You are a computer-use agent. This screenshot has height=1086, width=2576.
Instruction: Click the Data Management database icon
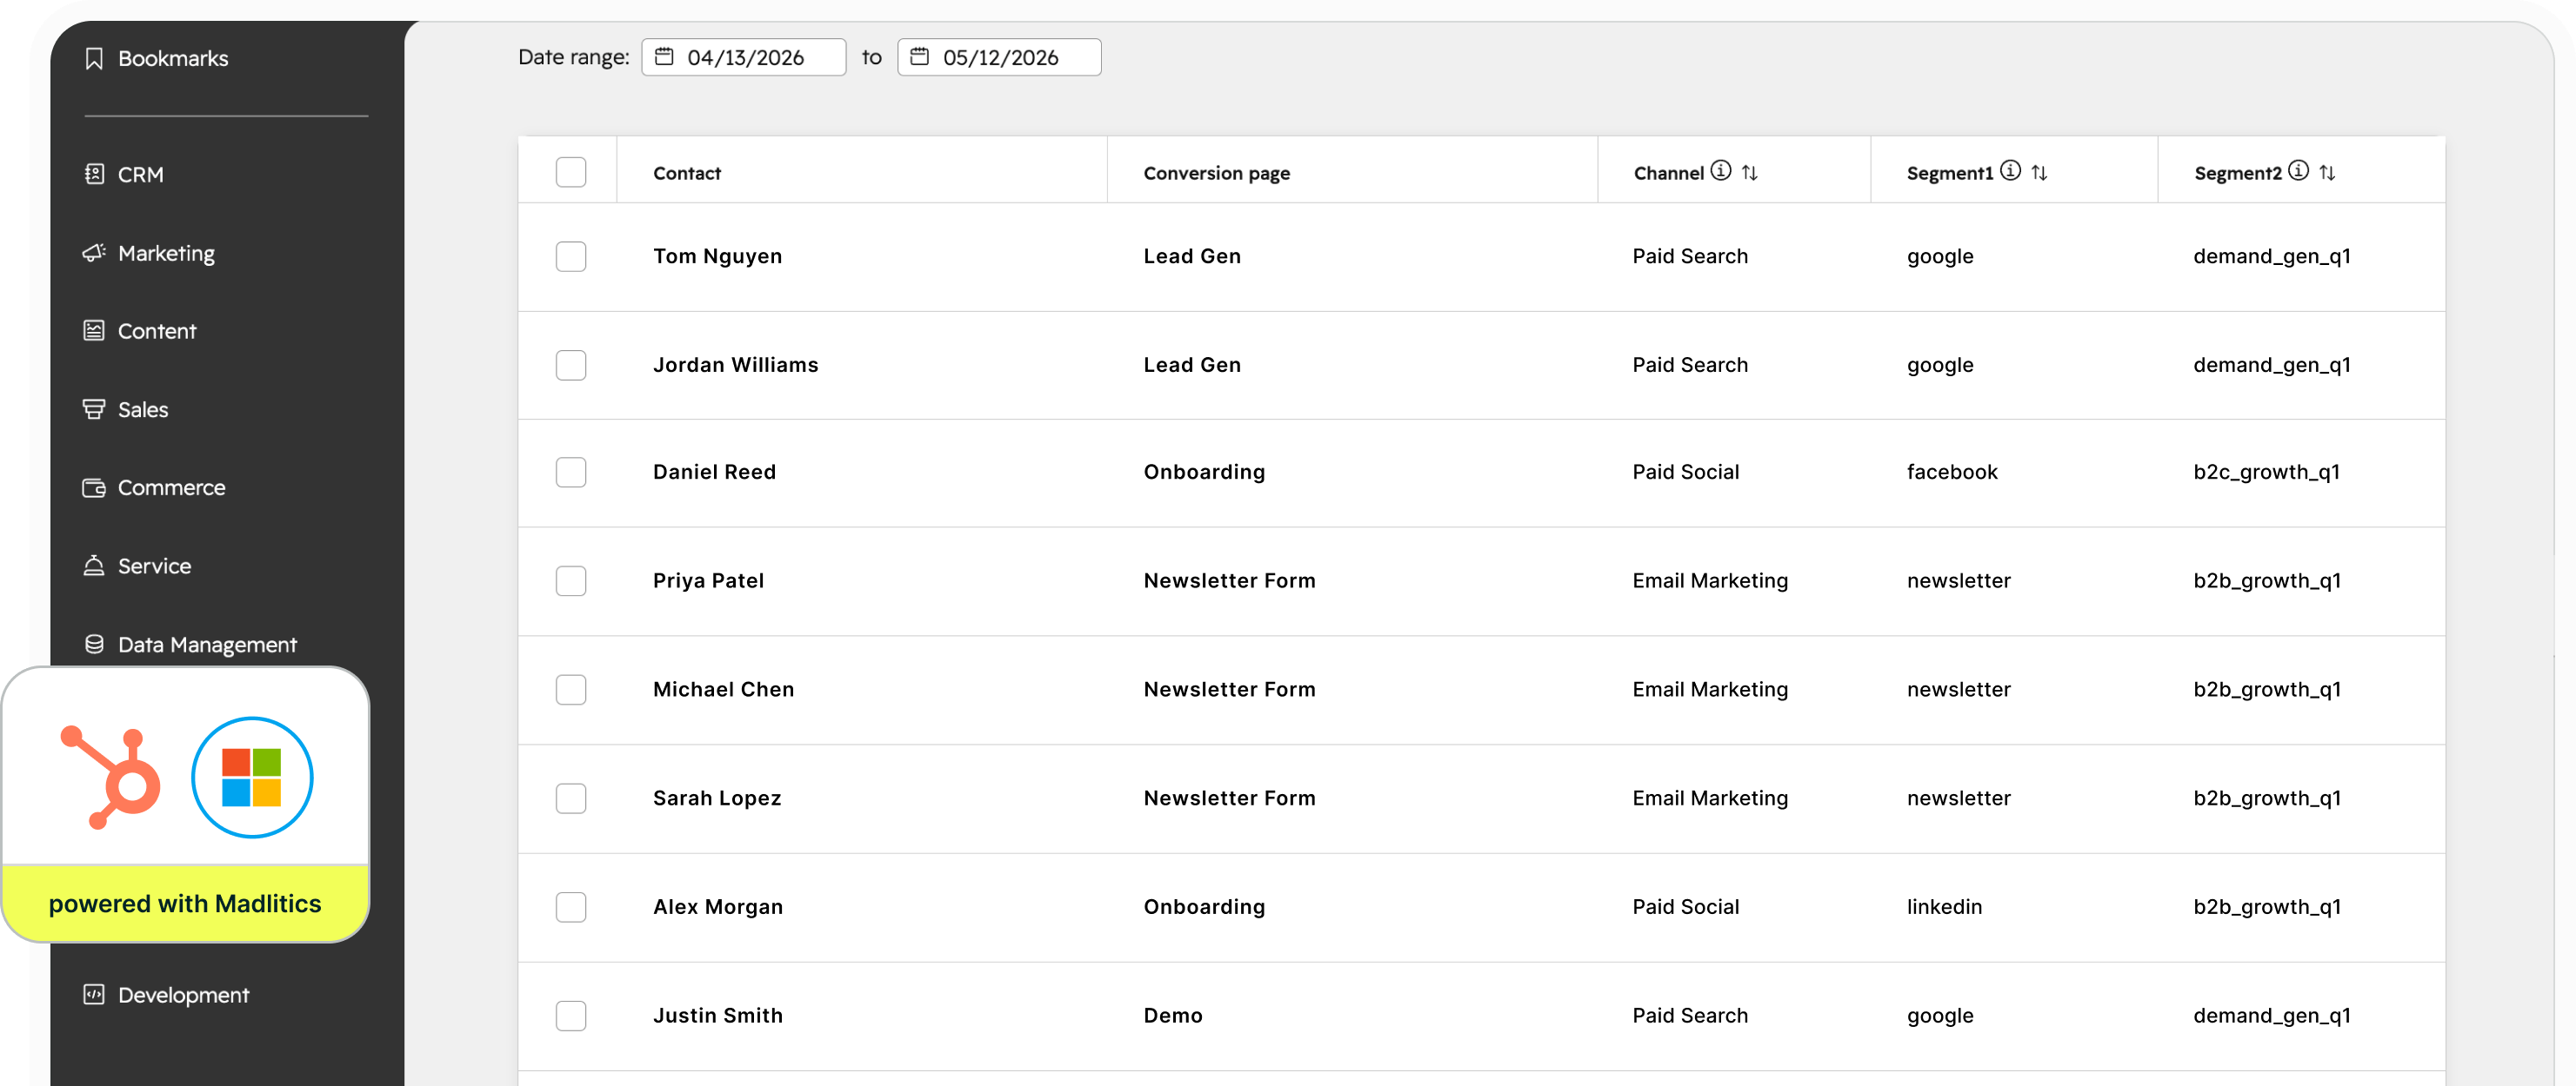pyautogui.click(x=94, y=645)
